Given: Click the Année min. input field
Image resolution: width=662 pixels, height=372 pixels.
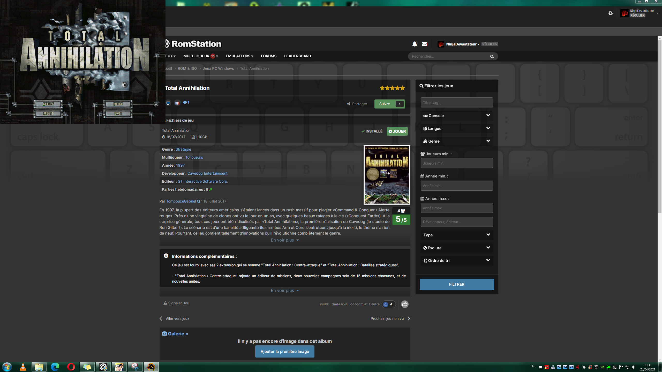Looking at the screenshot, I should (457, 186).
